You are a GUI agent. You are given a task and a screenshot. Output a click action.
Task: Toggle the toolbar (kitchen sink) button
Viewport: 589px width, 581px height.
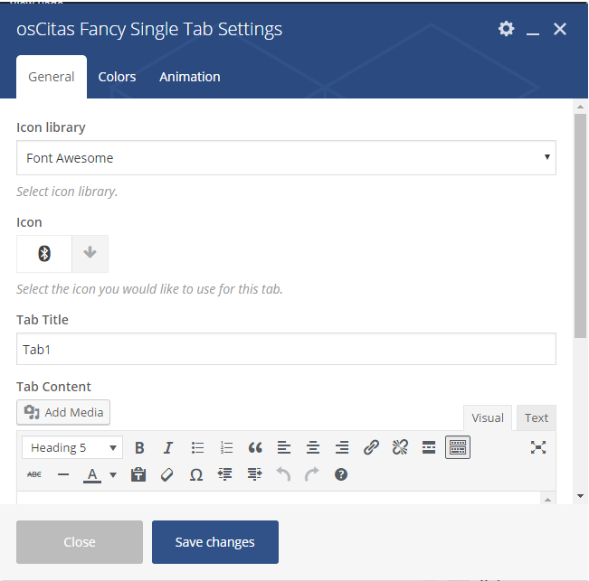[458, 447]
